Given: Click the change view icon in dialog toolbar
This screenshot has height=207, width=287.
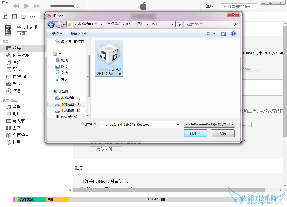Looking at the screenshot, I should 208,34.
